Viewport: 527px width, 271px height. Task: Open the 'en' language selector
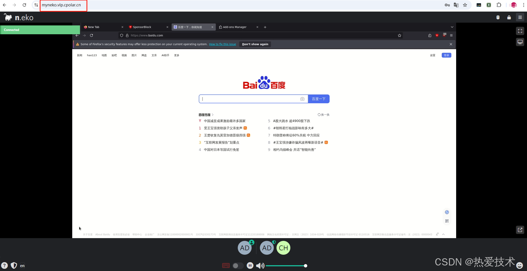tap(22, 266)
